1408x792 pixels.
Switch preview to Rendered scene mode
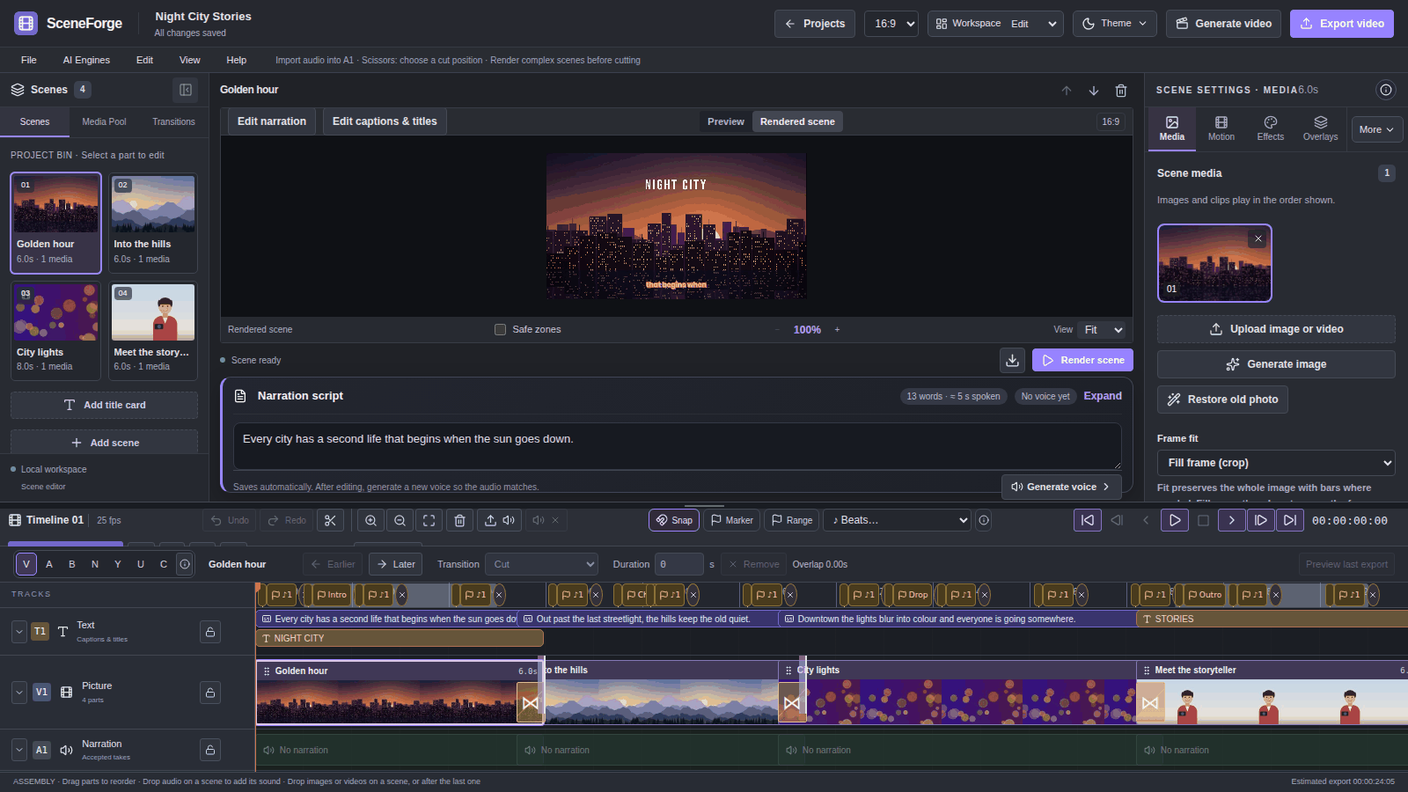[x=797, y=121]
